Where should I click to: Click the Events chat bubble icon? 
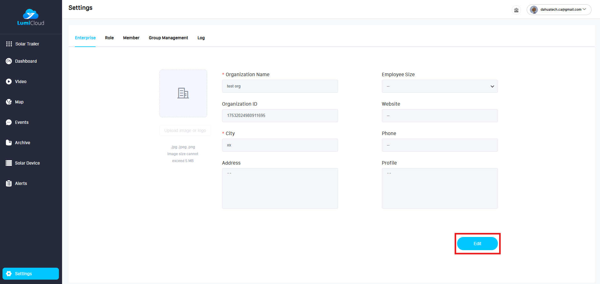click(x=9, y=122)
